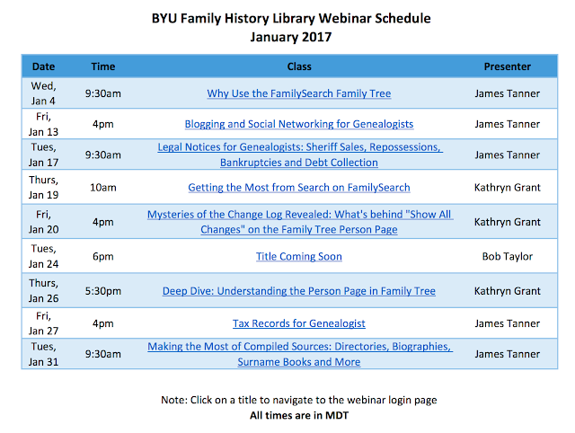Click presenter name 'Bob Taylor'
575x433 pixels.
click(x=507, y=257)
